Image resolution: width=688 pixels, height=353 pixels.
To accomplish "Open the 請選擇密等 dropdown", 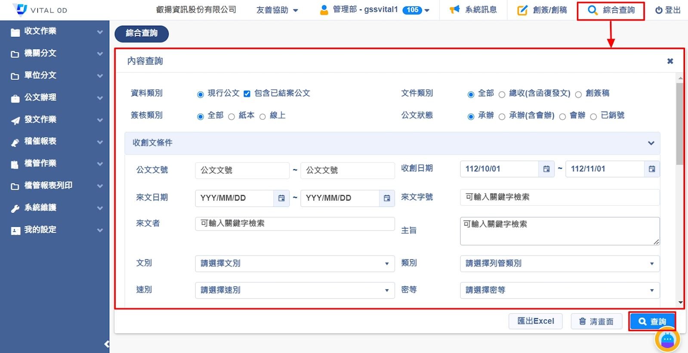I will [559, 290].
